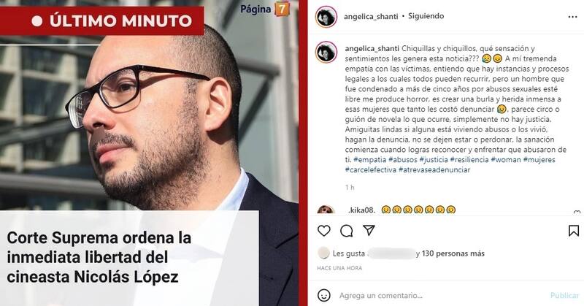Click the Página 7 logo on the image
584x306 pixels.
pyautogui.click(x=265, y=9)
